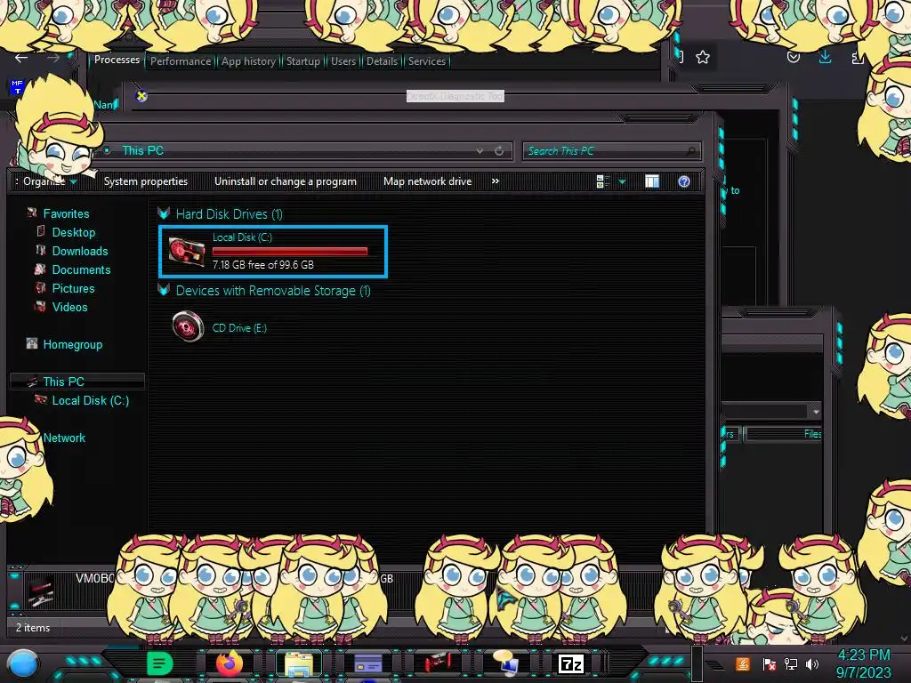Screen dimensions: 911x683
Task: Click the '2 items' status text
Action: tap(33, 628)
